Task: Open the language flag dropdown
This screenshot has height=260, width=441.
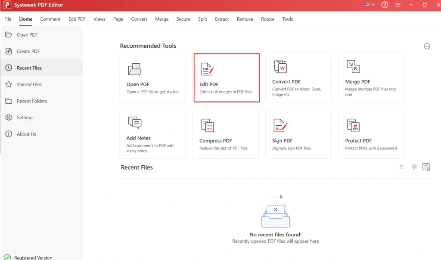Action: [370, 5]
